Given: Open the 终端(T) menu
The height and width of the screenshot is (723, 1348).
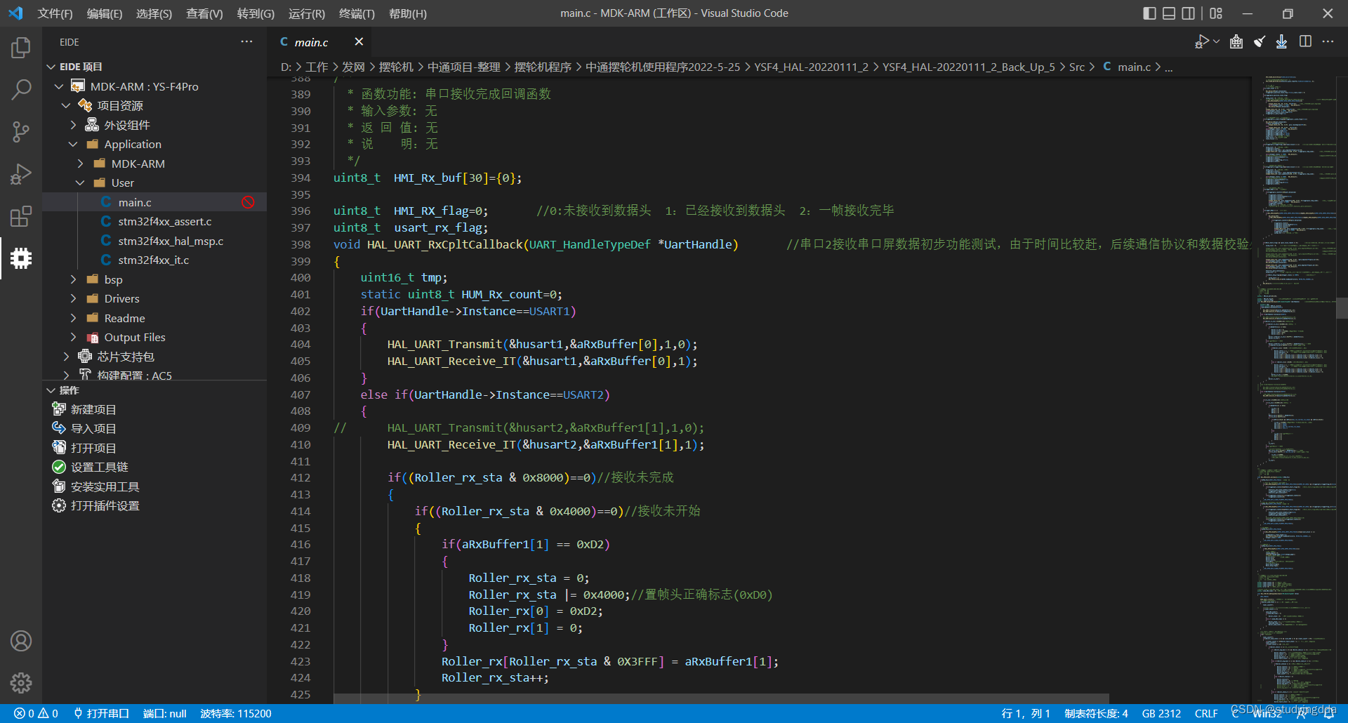Looking at the screenshot, I should tap(357, 13).
